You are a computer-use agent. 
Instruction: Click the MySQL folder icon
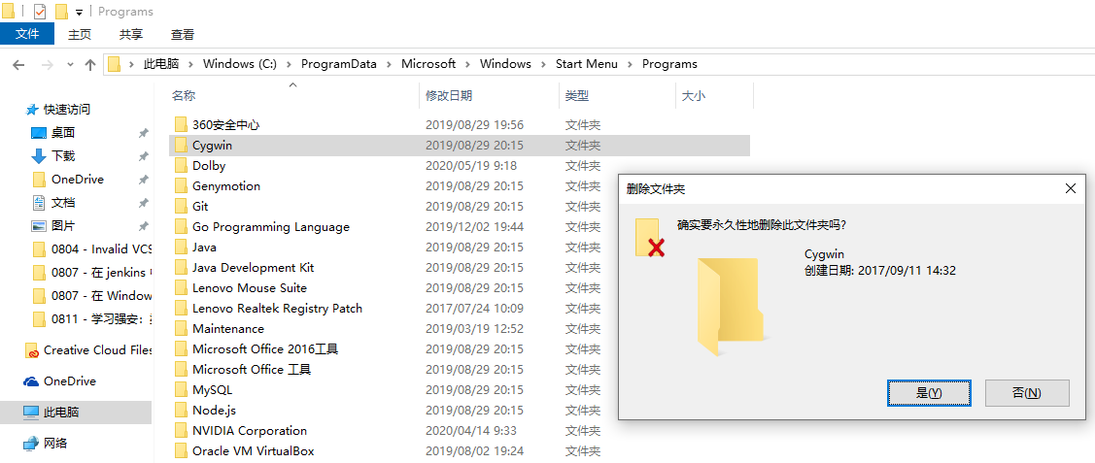tap(181, 390)
